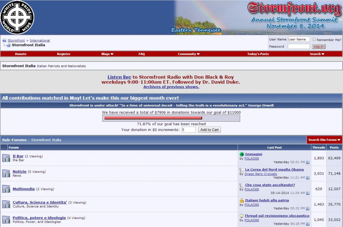Click the home icon in the breadcrumb
The image size is (343, 227).
tap(4, 40)
